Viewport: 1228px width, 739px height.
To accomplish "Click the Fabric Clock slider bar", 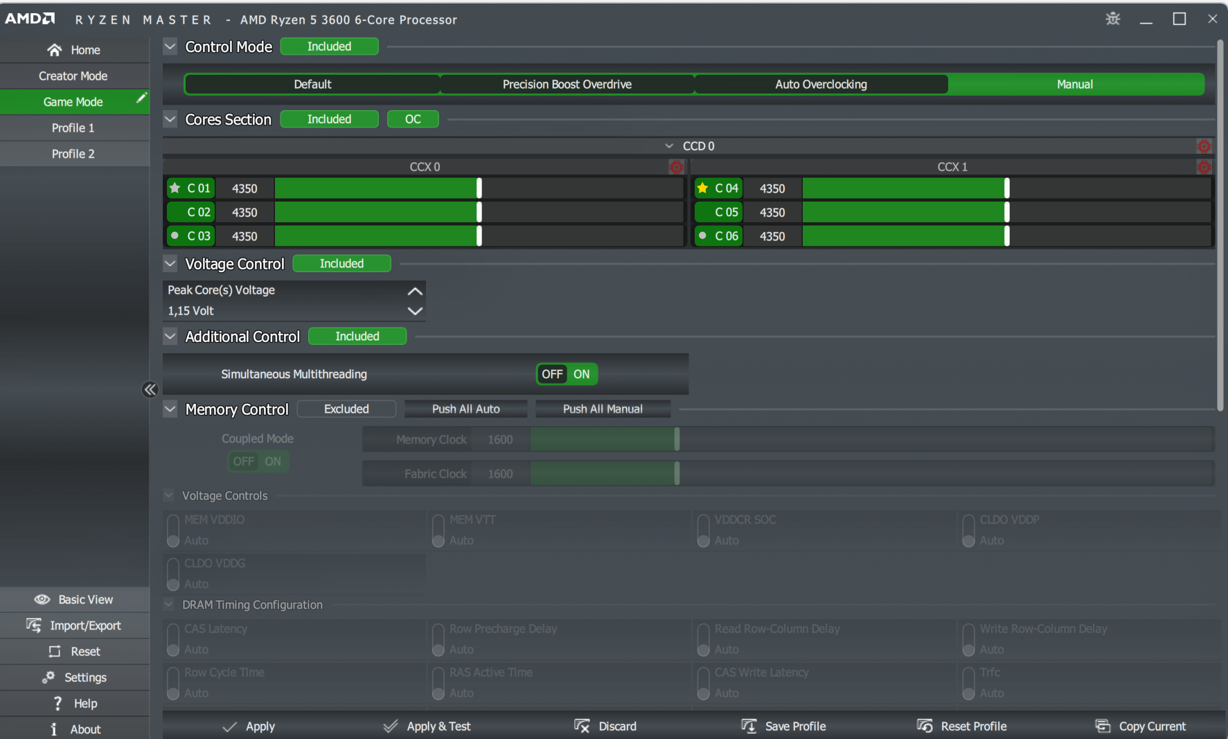I will tap(872, 474).
